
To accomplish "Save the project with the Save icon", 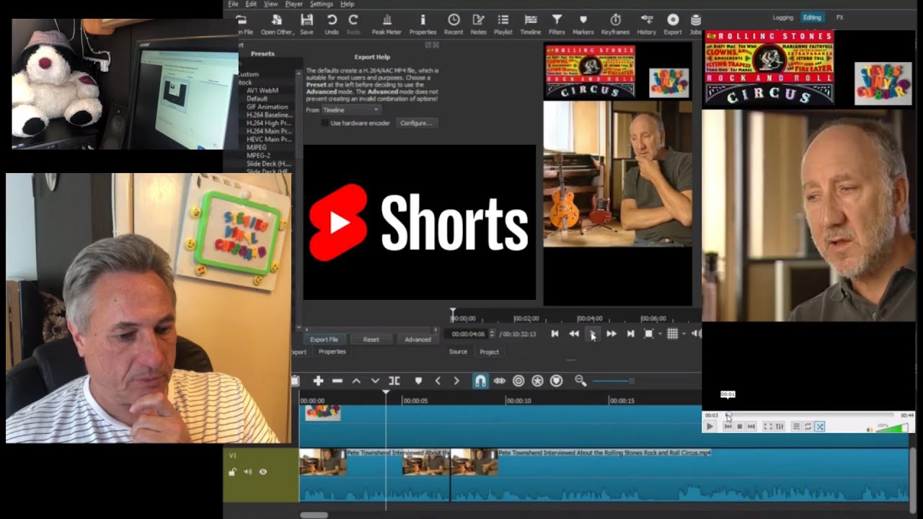I will 306,24.
